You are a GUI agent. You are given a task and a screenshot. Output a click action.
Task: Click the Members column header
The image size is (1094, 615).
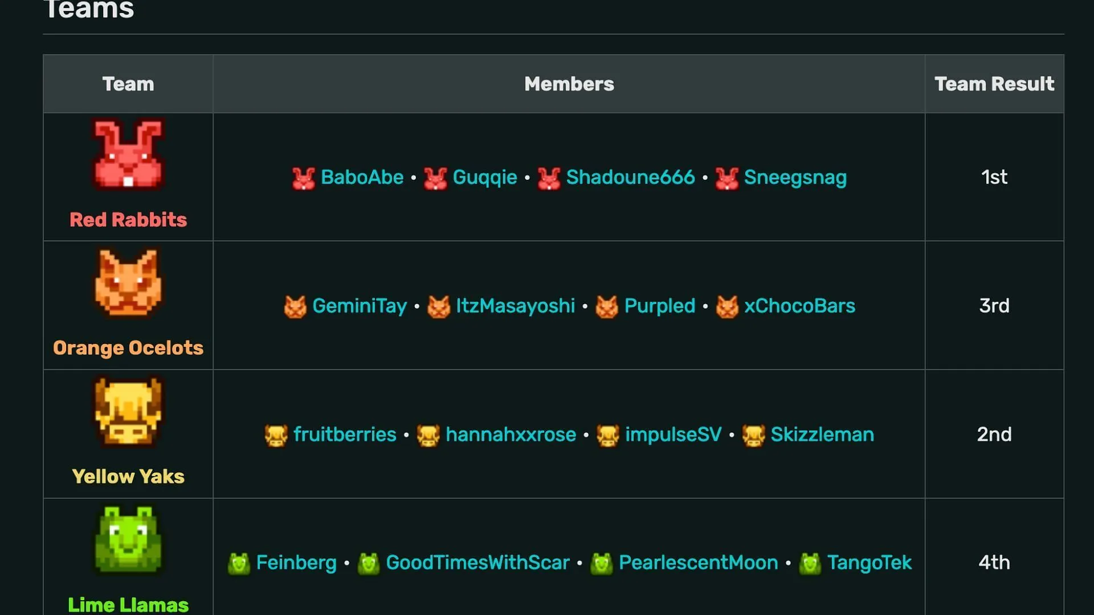pyautogui.click(x=569, y=83)
